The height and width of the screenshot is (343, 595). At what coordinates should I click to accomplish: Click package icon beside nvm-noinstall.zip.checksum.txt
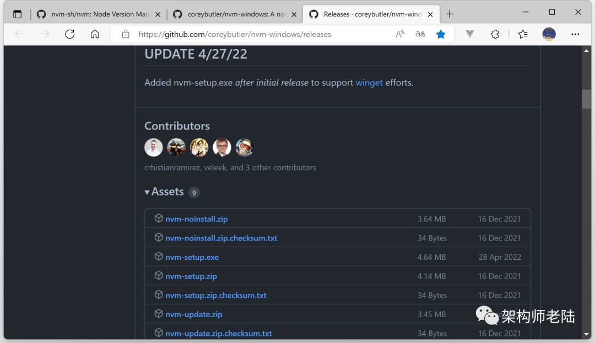pos(159,237)
